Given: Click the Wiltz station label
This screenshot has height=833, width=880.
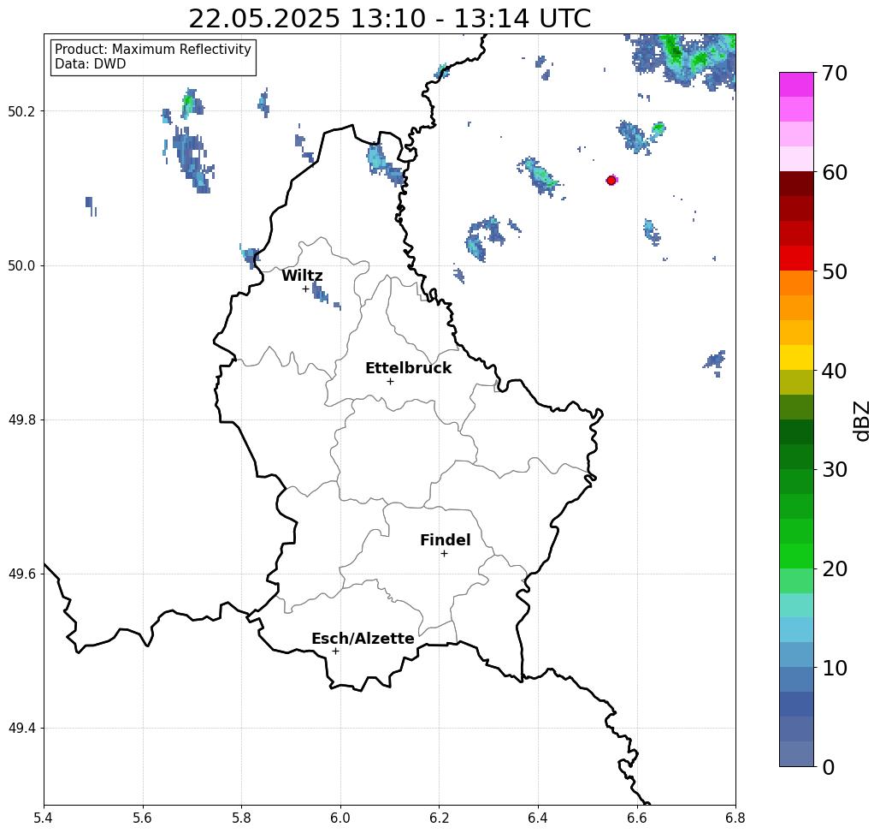Looking at the screenshot, I should coord(302,276).
